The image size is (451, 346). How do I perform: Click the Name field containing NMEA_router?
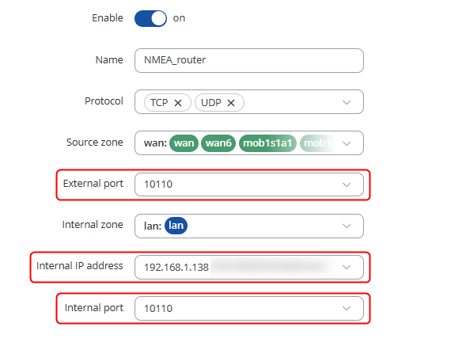(x=248, y=60)
